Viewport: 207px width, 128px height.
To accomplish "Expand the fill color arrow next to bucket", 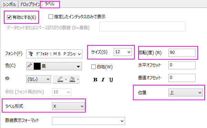I will [x=78, y=80].
